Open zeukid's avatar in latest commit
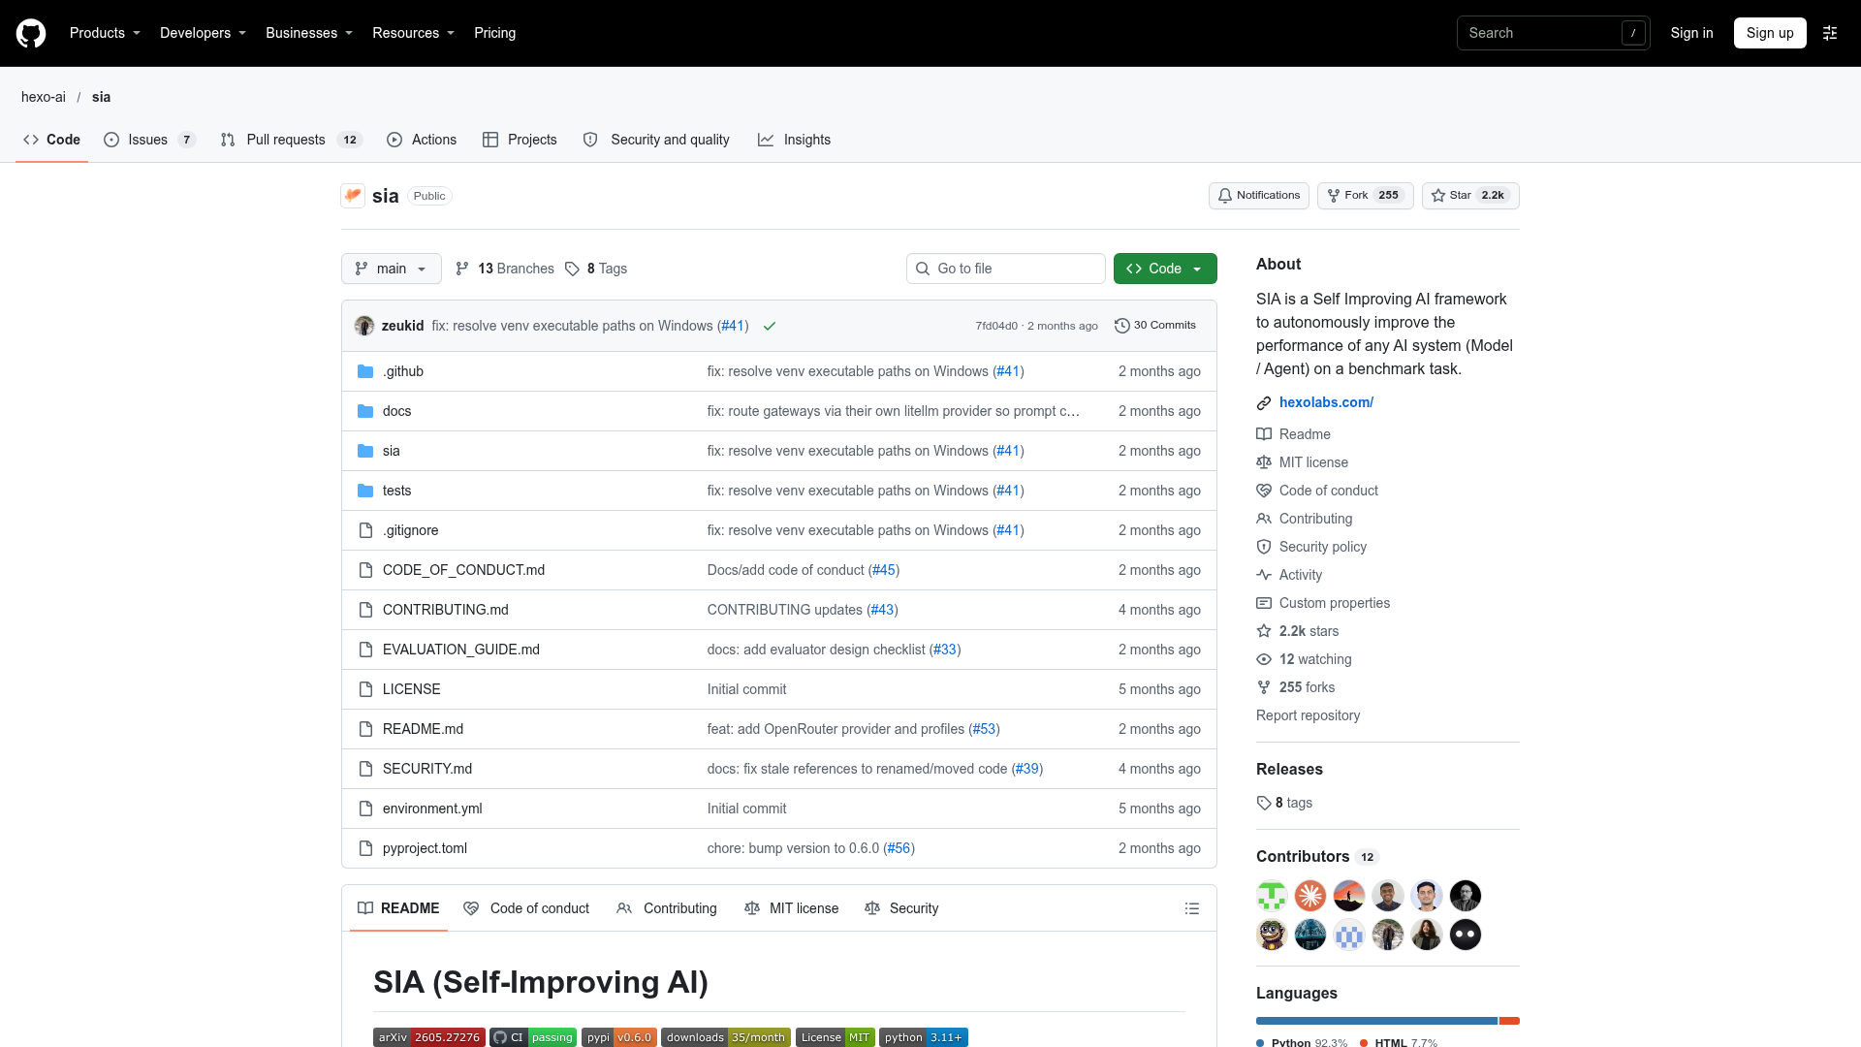1861x1047 pixels. point(364,326)
